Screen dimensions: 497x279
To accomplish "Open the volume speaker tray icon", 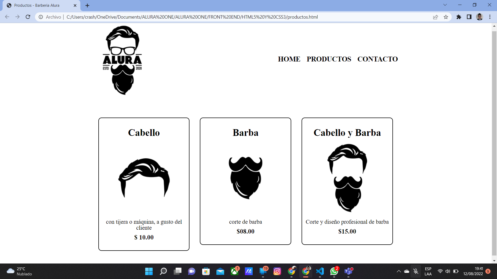I will [448, 271].
